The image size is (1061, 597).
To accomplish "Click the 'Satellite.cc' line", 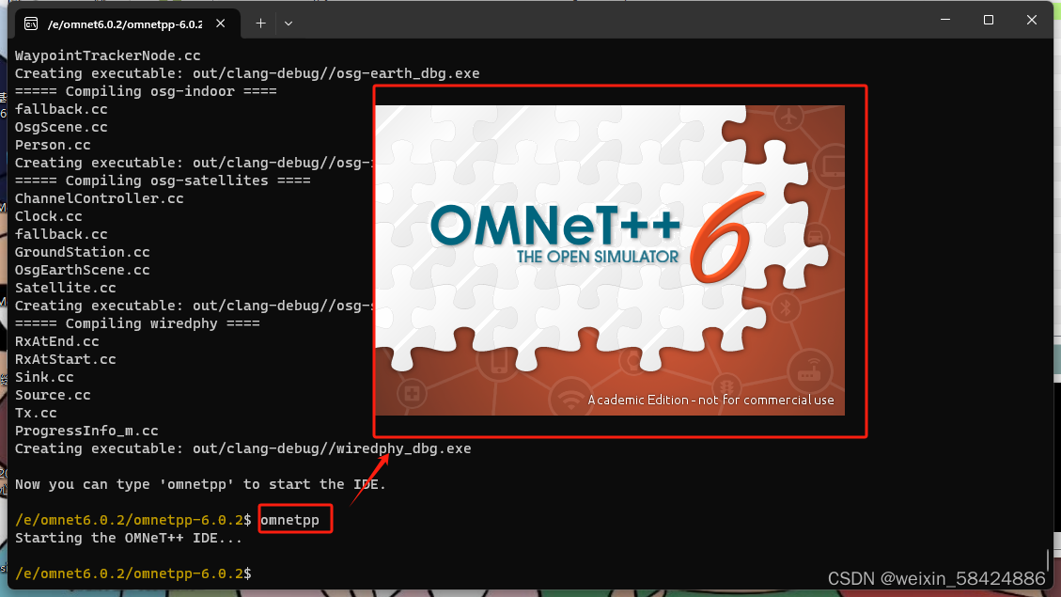I will pos(66,288).
